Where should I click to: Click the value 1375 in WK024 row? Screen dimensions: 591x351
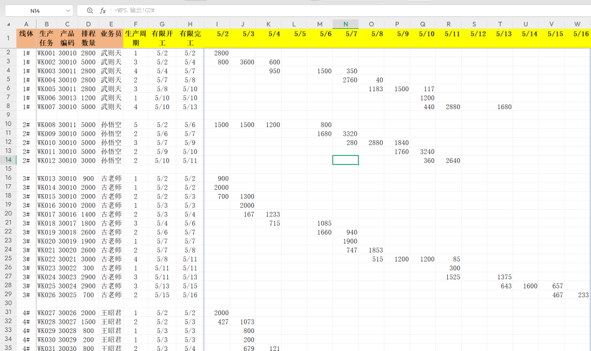point(504,277)
